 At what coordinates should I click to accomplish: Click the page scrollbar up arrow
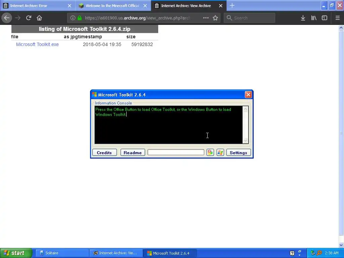(x=341, y=28)
